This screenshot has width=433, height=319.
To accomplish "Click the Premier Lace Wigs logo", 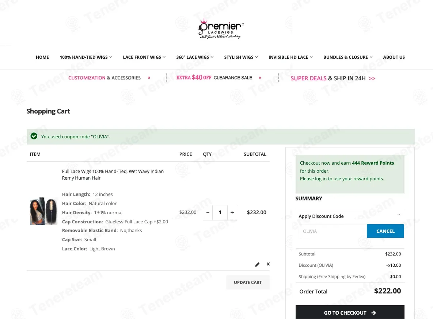I will 221,29.
